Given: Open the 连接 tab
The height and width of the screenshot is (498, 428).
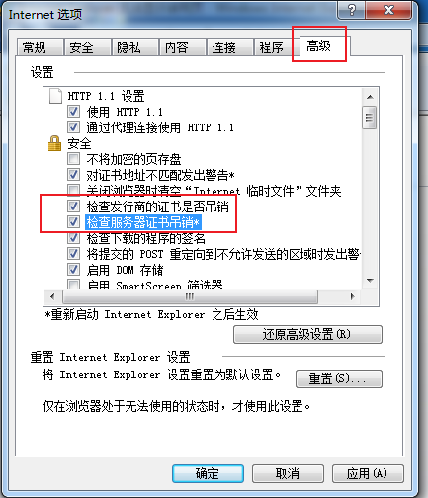Looking at the screenshot, I should click(x=229, y=47).
